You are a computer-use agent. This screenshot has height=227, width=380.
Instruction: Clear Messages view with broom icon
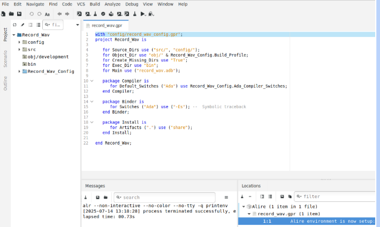pyautogui.click(x=86, y=197)
